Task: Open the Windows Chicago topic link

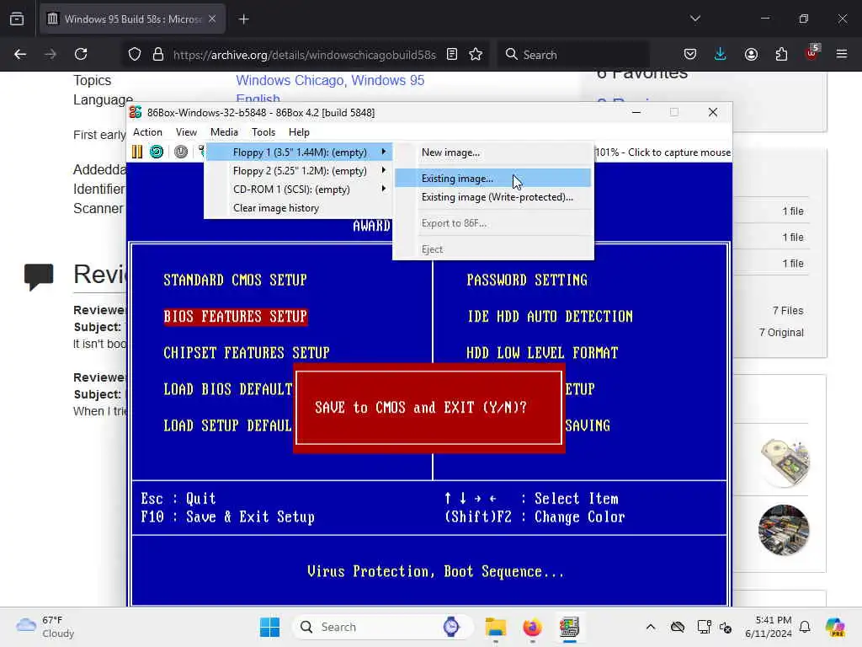Action: [x=290, y=80]
